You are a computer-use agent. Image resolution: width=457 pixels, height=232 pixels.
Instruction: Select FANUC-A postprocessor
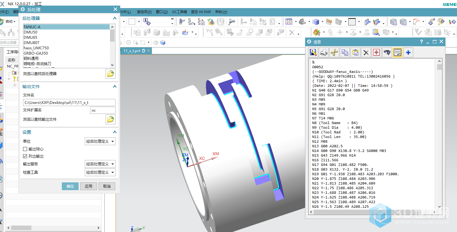tap(66, 27)
